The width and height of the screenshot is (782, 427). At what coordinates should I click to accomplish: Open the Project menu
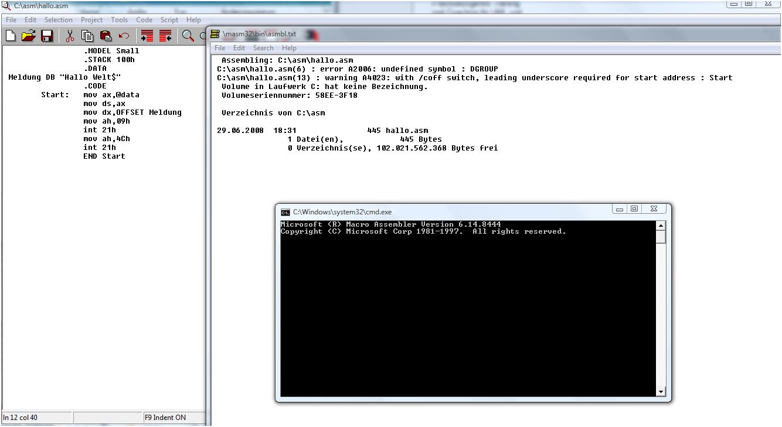pyautogui.click(x=91, y=20)
